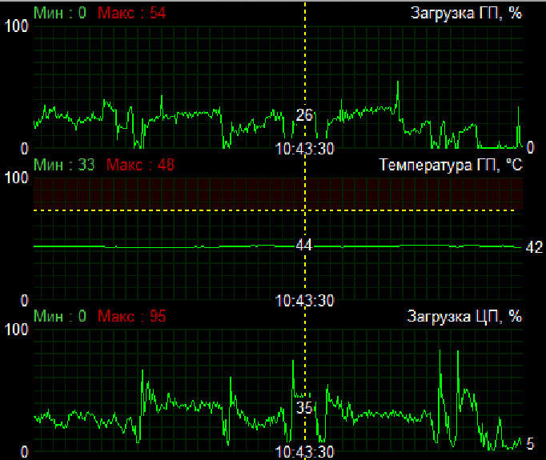Screen dimensions: 546x460
Task: Click the current temperature value 42
Action: click(534, 247)
